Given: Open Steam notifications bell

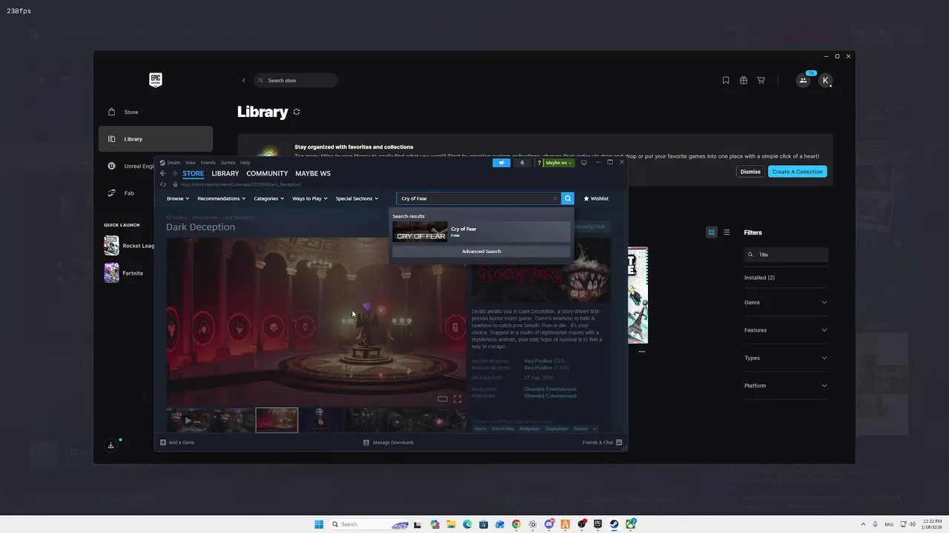Looking at the screenshot, I should click(522, 163).
